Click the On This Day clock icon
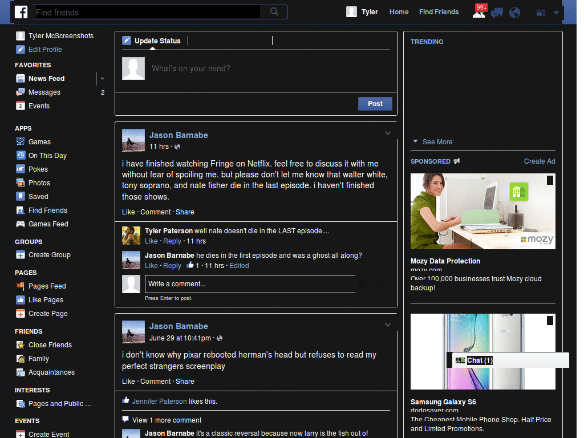 pos(21,155)
